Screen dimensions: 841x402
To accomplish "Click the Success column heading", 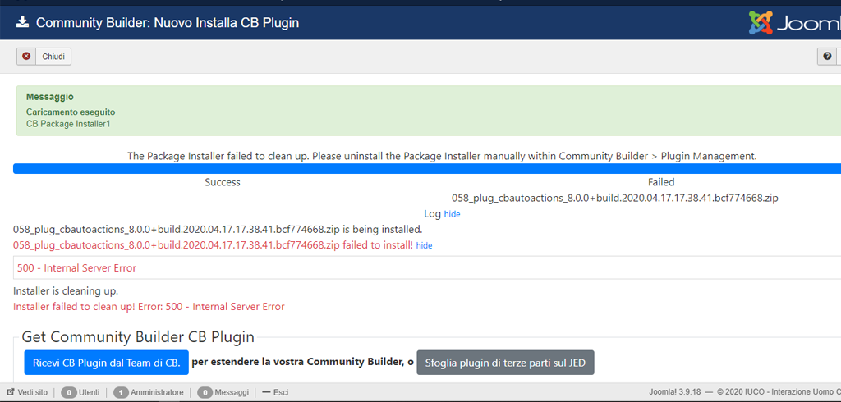I will coord(223,182).
